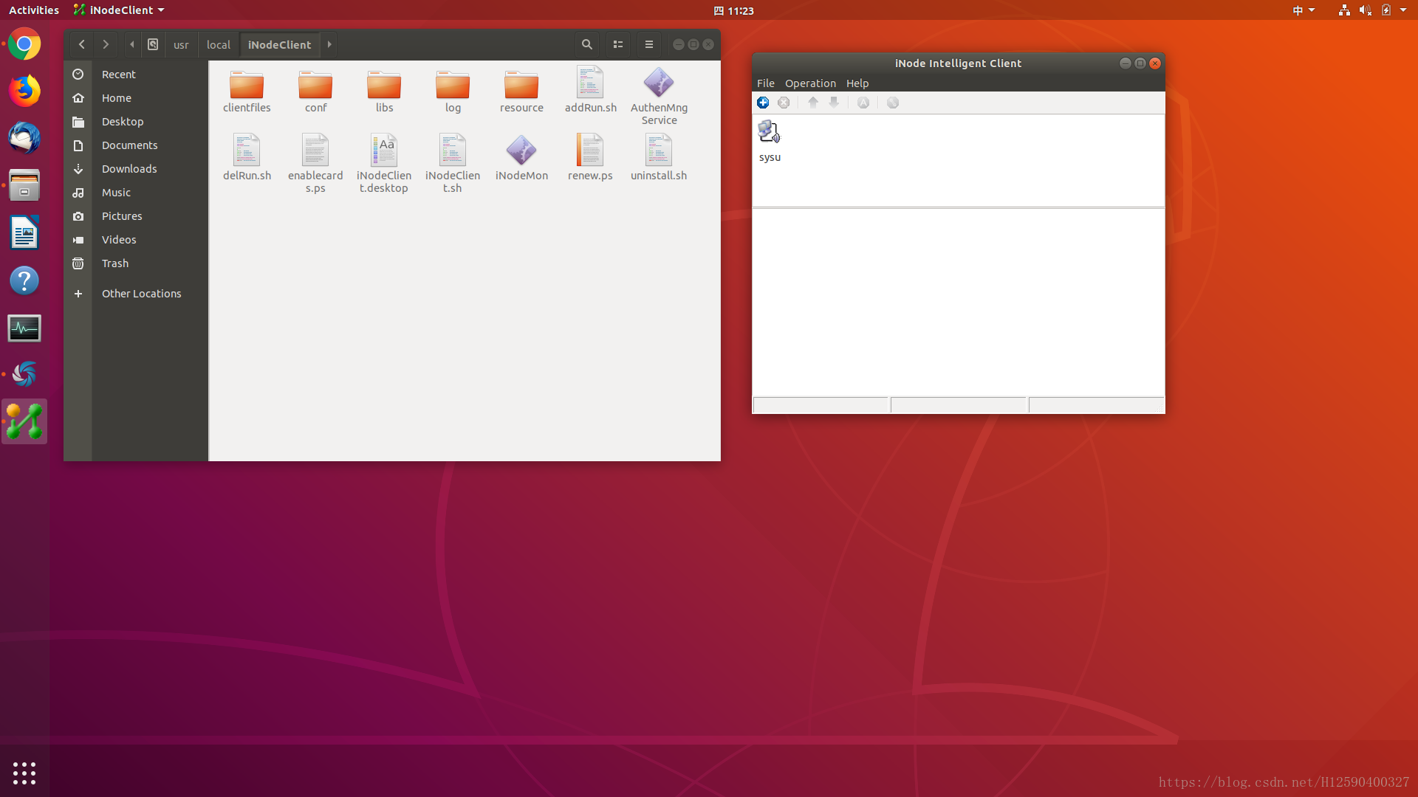Click the root disk path button
The width and height of the screenshot is (1418, 797).
(x=153, y=44)
